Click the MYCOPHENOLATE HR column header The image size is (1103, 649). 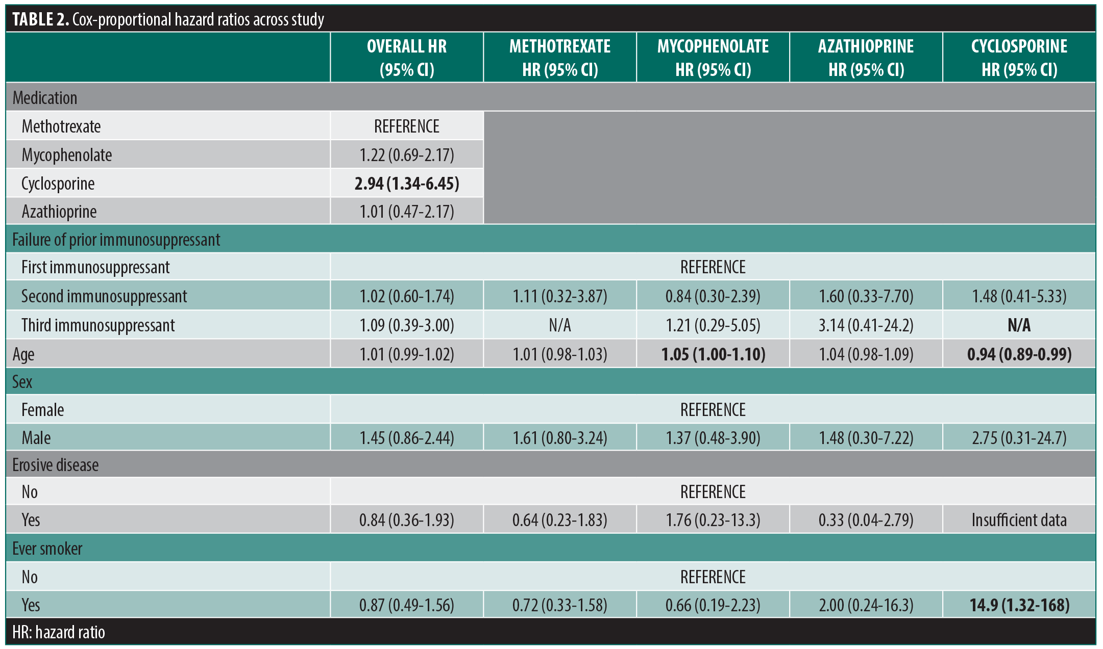[713, 58]
